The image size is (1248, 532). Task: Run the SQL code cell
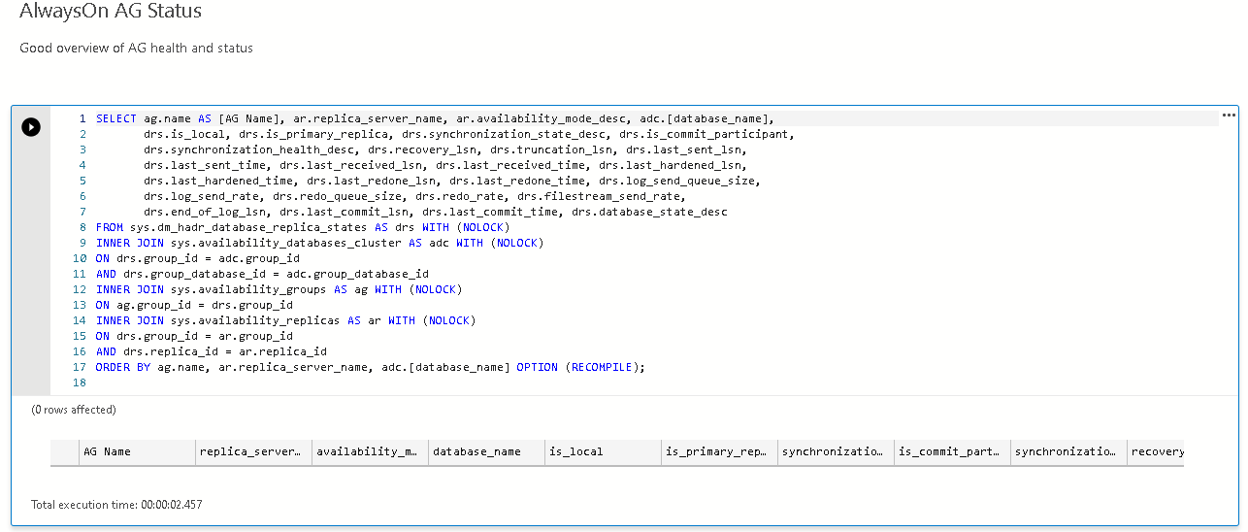(x=31, y=126)
